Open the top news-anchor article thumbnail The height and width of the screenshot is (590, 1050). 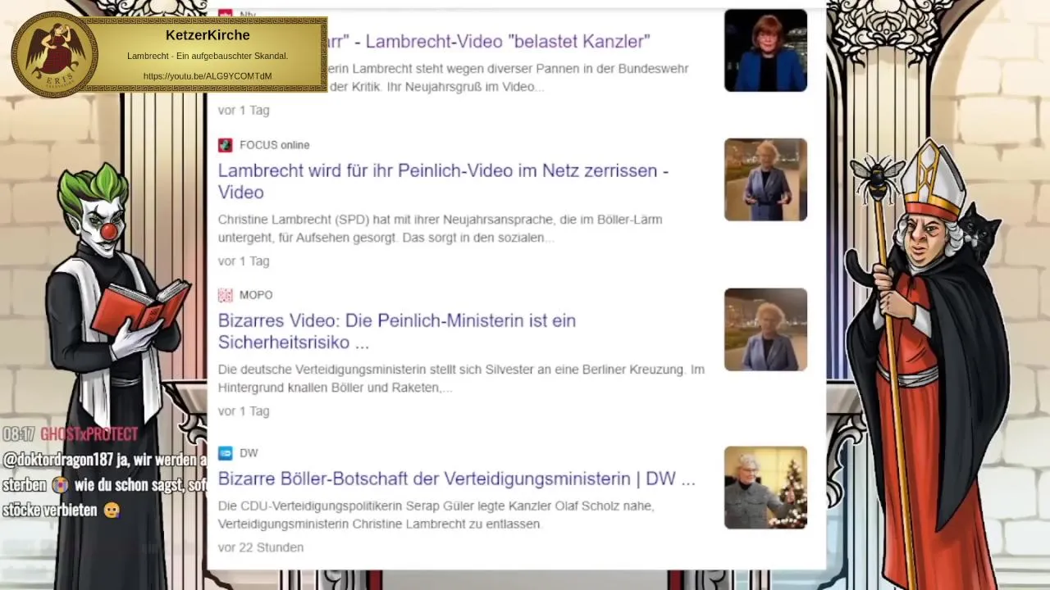pos(765,50)
